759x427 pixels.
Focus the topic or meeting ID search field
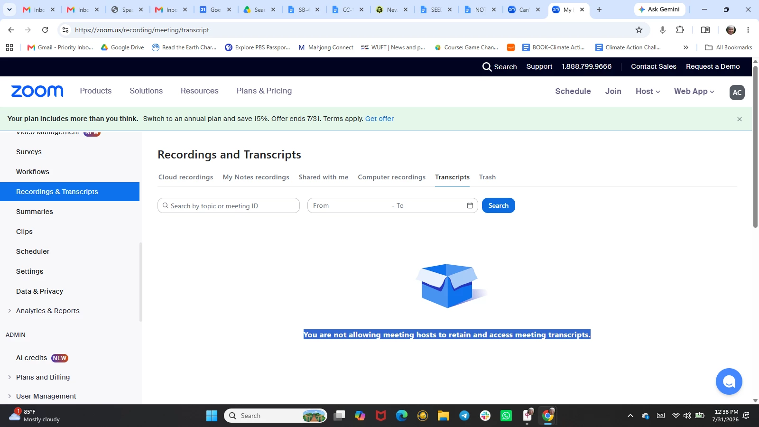point(229,205)
